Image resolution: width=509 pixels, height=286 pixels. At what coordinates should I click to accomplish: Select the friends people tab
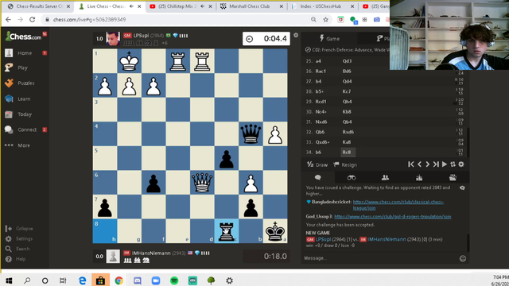385,177
